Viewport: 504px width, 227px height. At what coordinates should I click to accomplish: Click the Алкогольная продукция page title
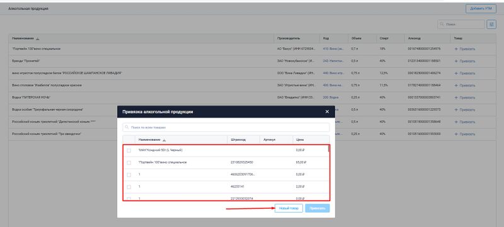(x=28, y=9)
